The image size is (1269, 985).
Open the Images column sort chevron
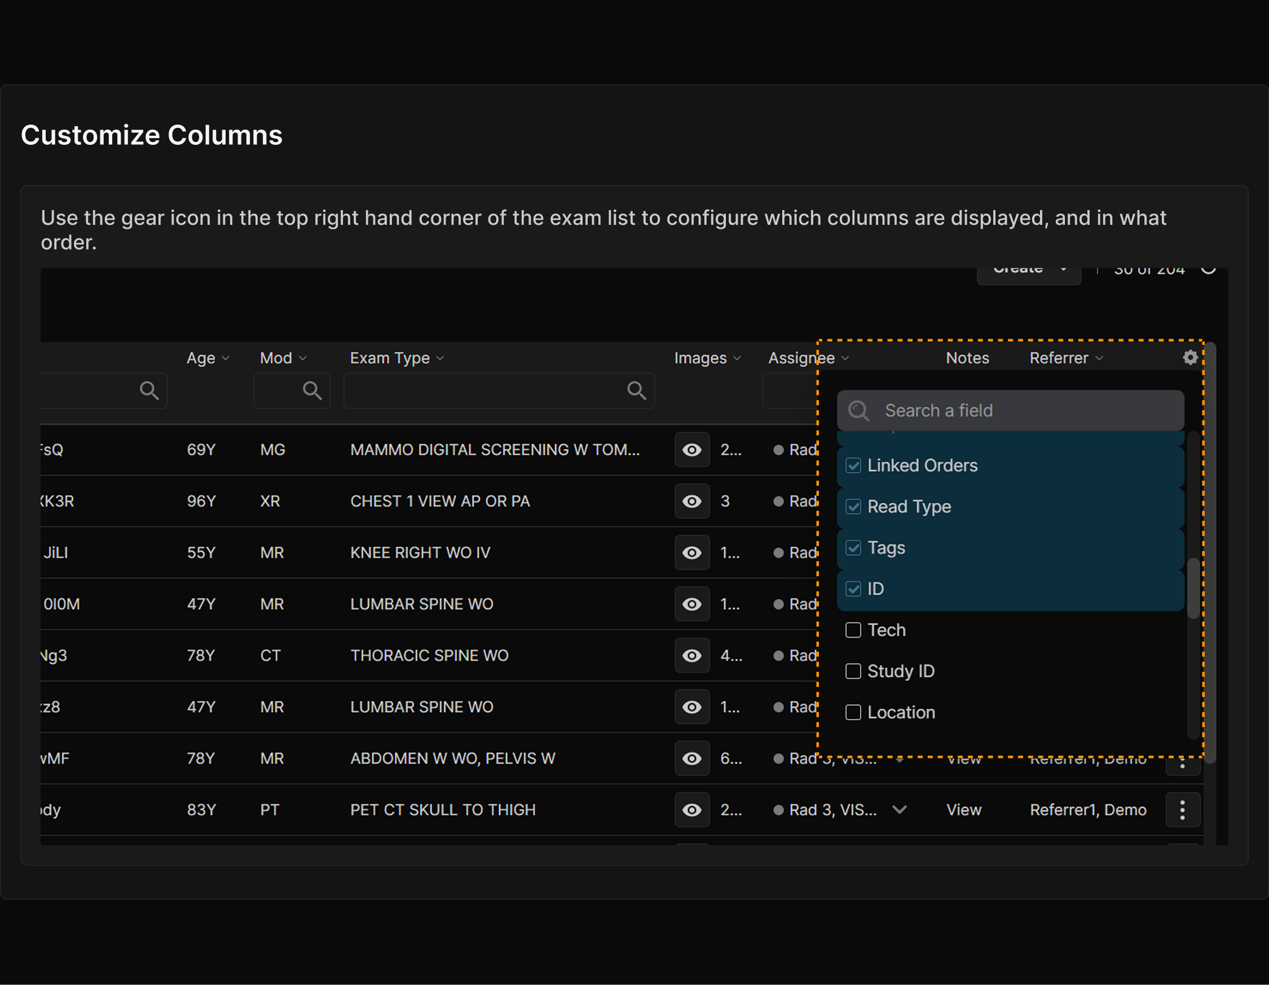click(x=737, y=359)
